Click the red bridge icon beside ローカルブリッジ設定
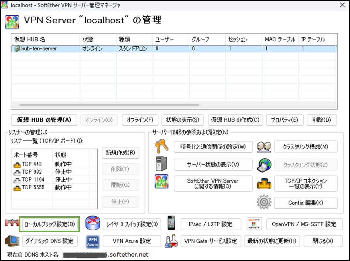 coord(12,223)
